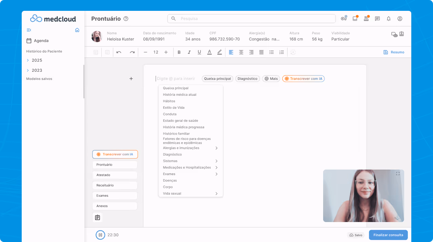The width and height of the screenshot is (433, 242).
Task: Apply italic formatting
Action: coord(189,52)
